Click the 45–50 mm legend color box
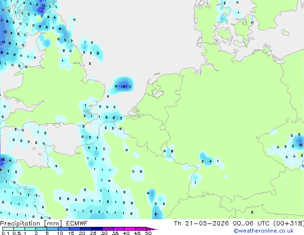Screen dimensions: 304x235 pyautogui.click(x=140, y=229)
